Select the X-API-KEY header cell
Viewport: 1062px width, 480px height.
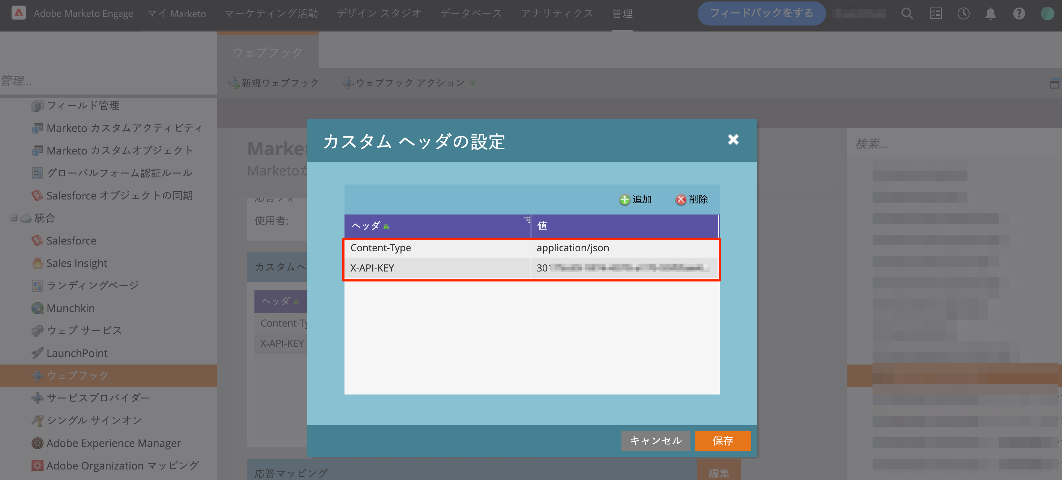(x=437, y=268)
